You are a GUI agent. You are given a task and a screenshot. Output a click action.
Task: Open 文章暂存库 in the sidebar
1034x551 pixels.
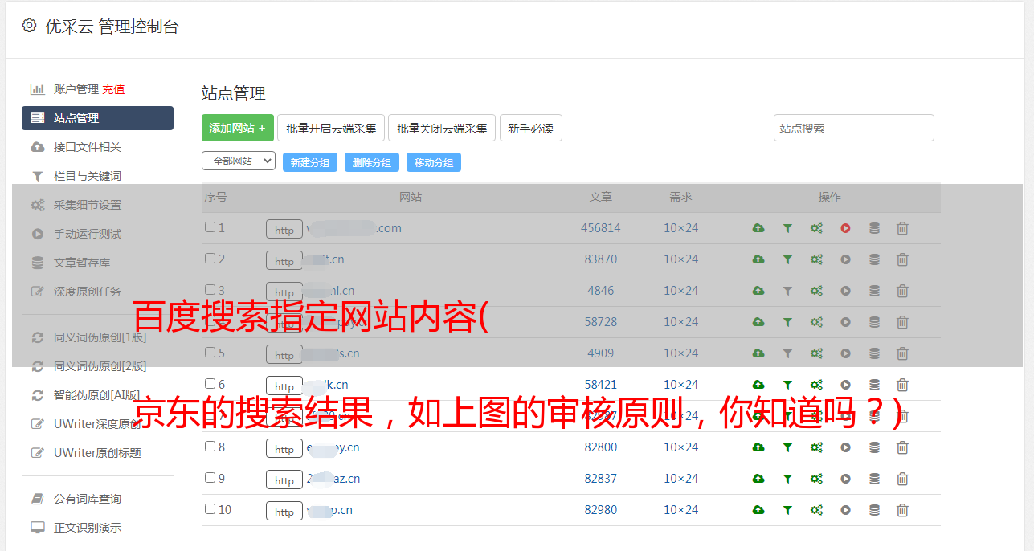[x=82, y=263]
